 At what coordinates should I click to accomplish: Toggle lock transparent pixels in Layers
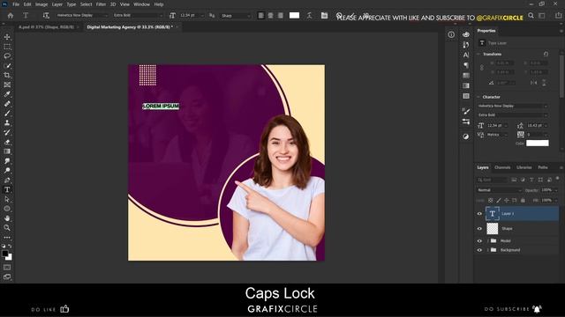[x=491, y=200]
